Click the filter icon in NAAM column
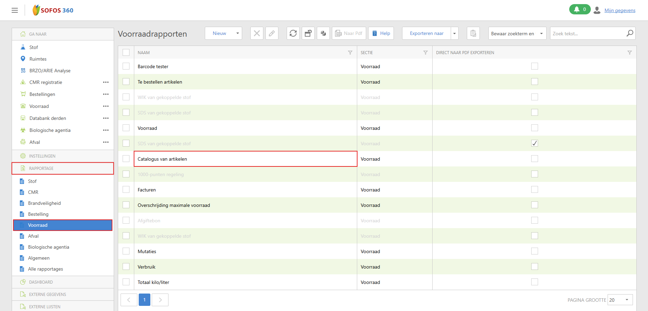 pos(350,53)
